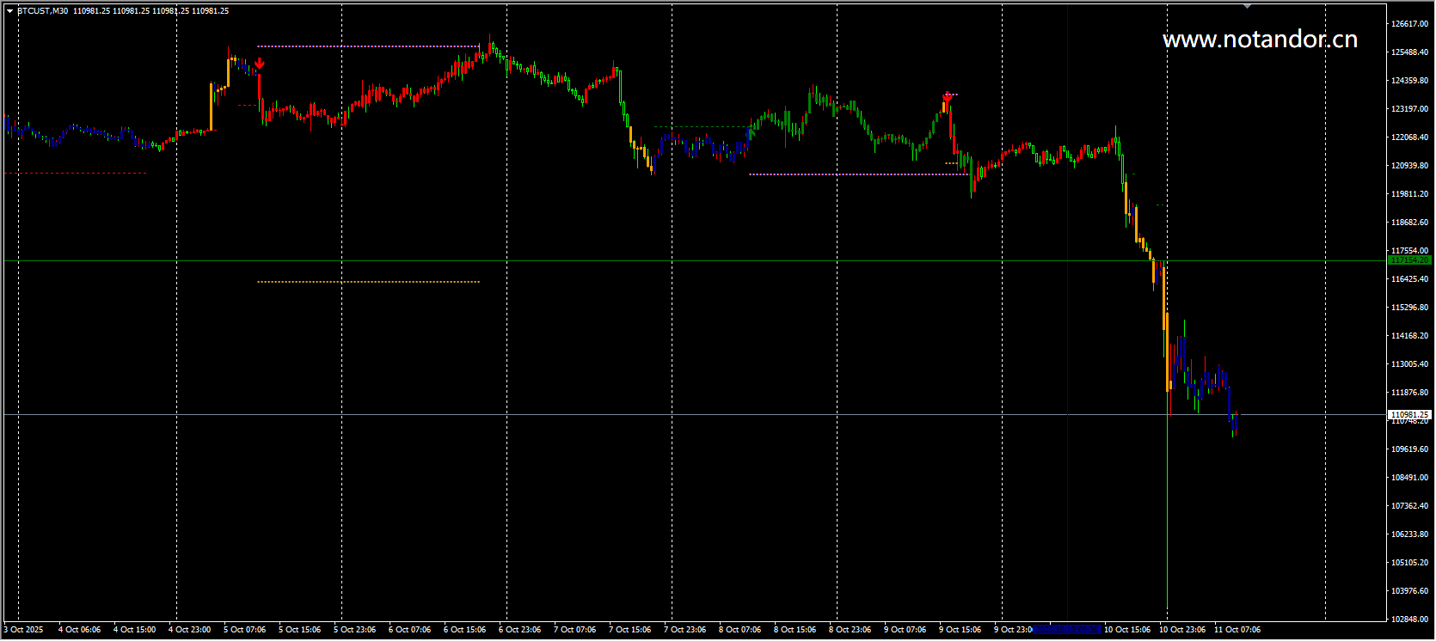Click the highlighted 2025.10.10 09:36 time label

1067,630
